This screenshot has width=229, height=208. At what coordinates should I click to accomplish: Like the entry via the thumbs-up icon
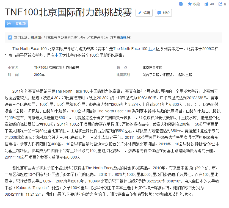(206, 4)
